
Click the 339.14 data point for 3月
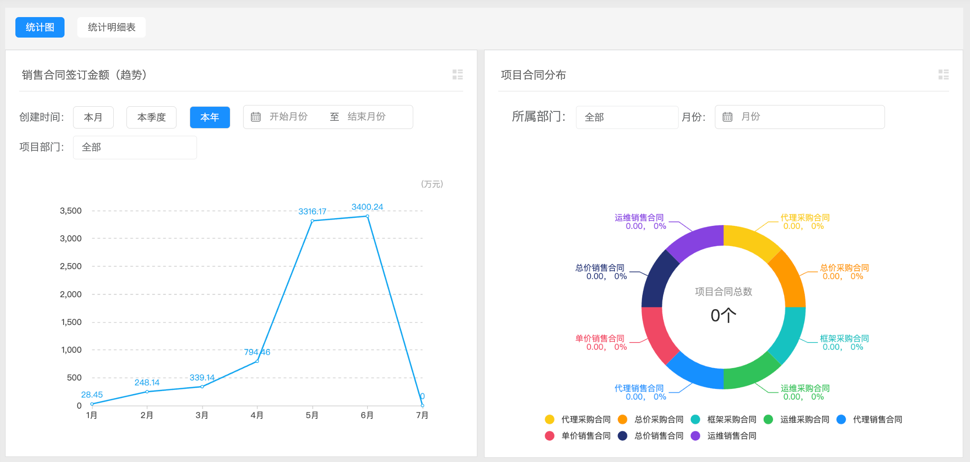[202, 386]
